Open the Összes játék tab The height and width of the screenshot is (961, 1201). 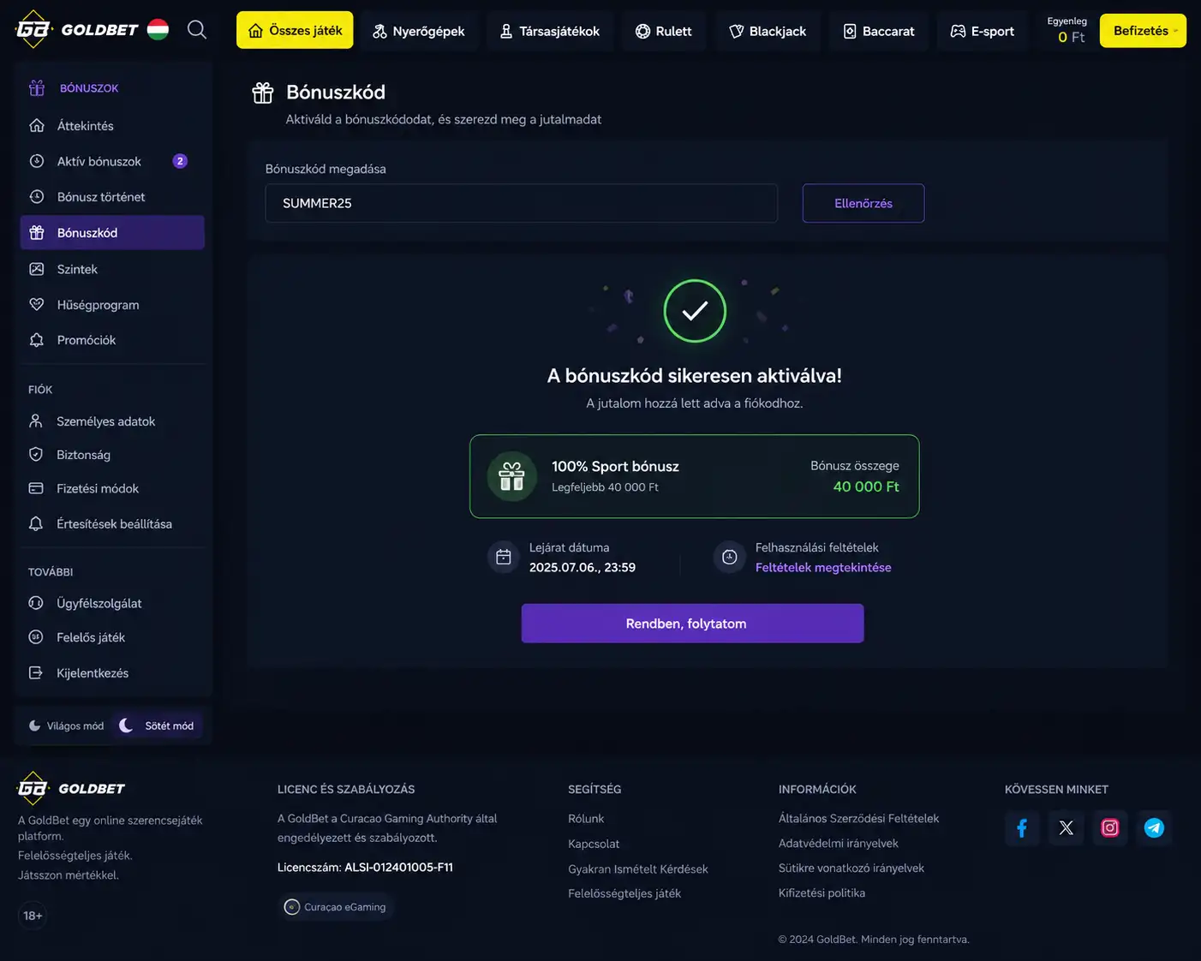pos(295,30)
